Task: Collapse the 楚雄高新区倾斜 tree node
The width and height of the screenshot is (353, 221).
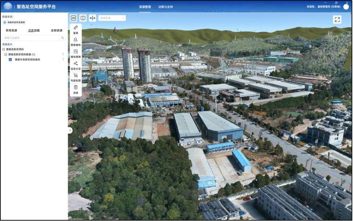Action: pos(3,49)
